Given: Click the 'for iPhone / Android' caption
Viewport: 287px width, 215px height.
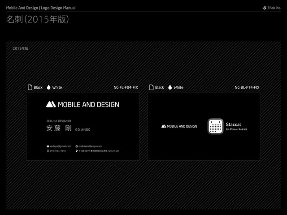Looking at the screenshot, I should (x=236, y=129).
